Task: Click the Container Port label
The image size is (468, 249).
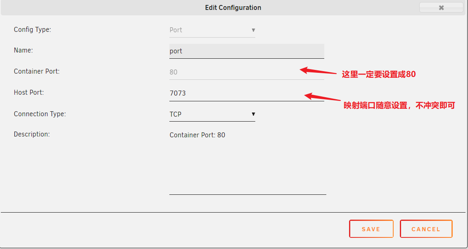Action: [36, 72]
